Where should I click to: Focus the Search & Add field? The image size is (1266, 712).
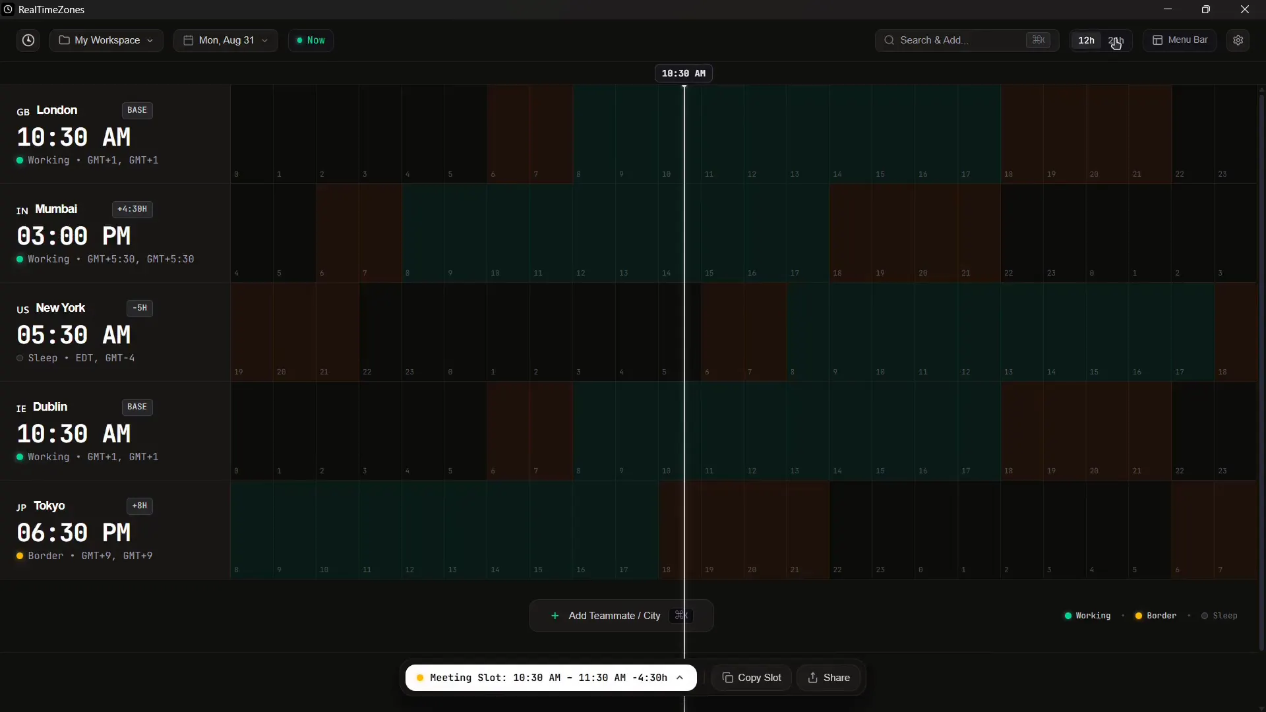967,40
